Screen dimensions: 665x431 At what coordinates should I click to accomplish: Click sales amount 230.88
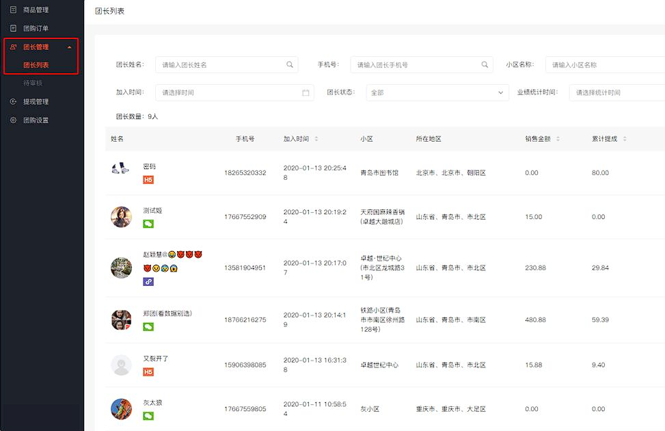pyautogui.click(x=535, y=268)
